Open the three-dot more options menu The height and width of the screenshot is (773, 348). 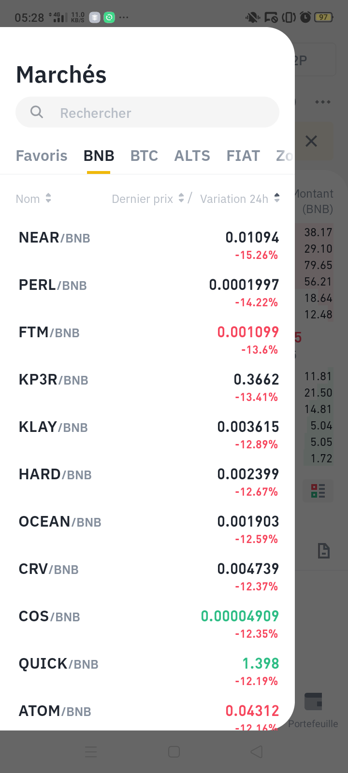[322, 102]
